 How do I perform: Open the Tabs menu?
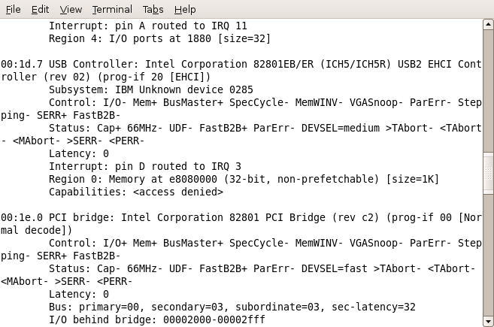(x=153, y=10)
